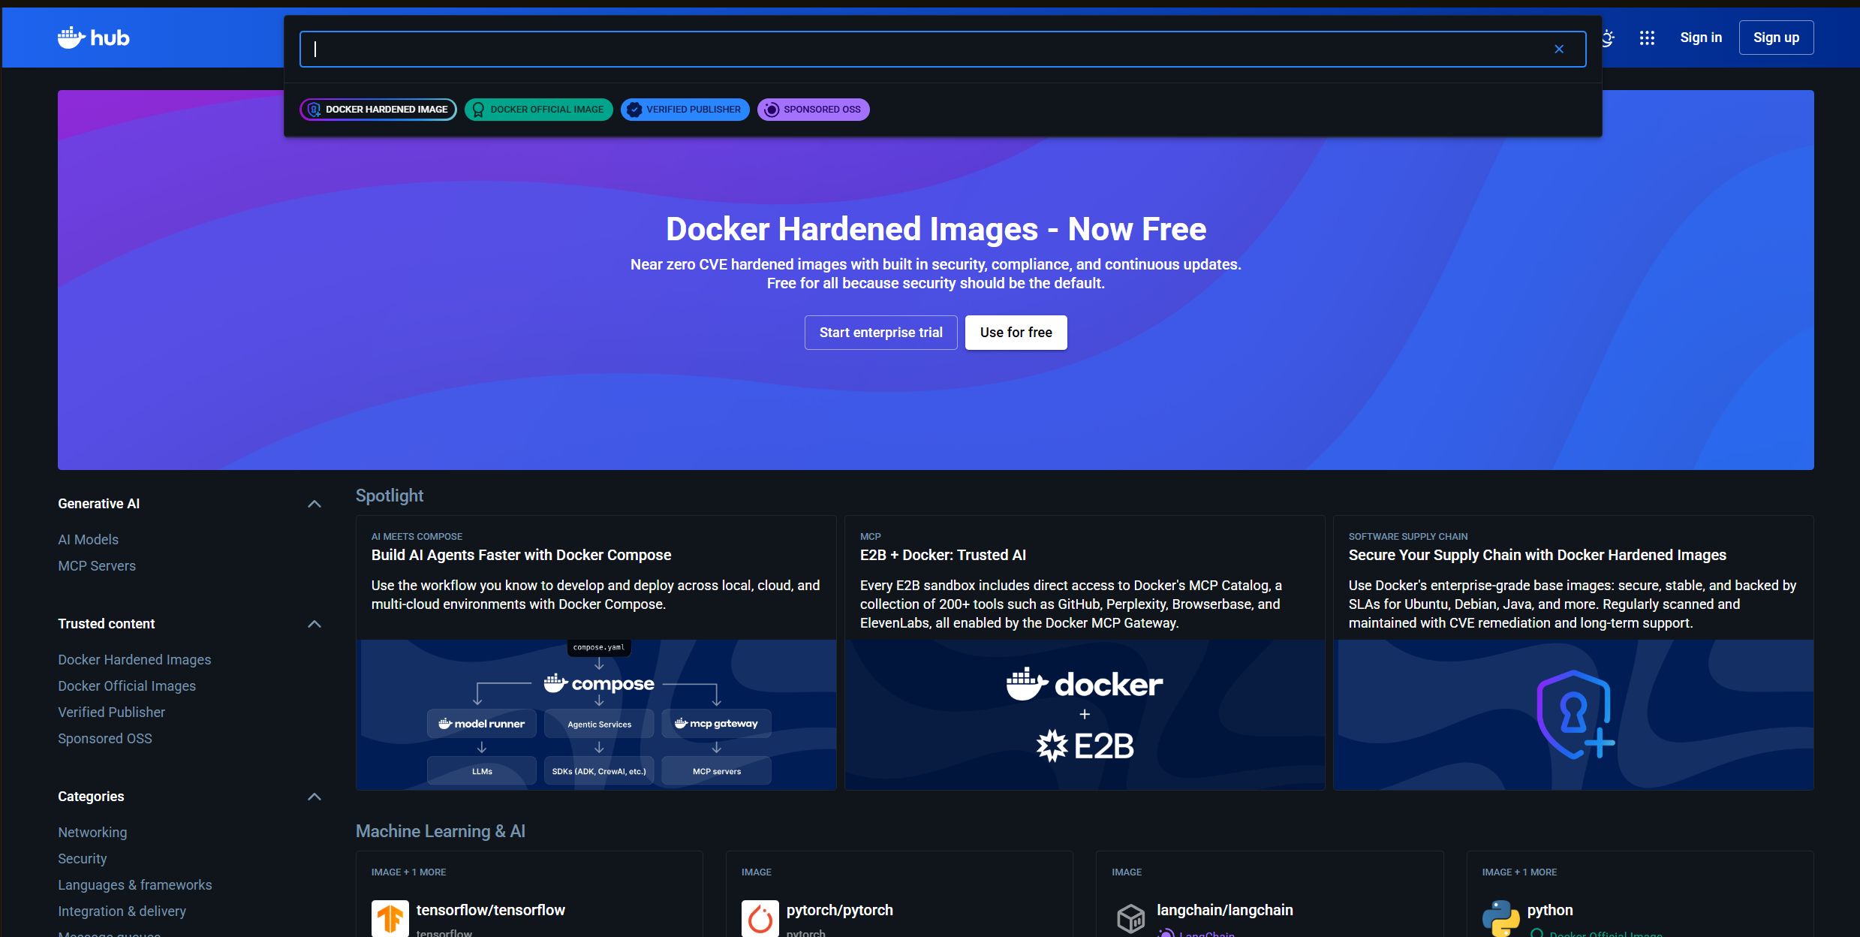The width and height of the screenshot is (1860, 937).
Task: Click the Docker Hardened Images - Now Free headline
Action: click(936, 229)
